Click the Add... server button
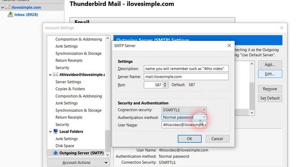The width and height of the screenshot is (298, 167). [x=270, y=64]
